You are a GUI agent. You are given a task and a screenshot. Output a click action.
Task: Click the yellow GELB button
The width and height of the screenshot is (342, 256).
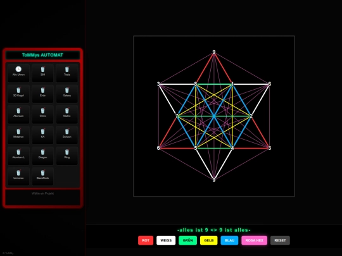point(209,240)
